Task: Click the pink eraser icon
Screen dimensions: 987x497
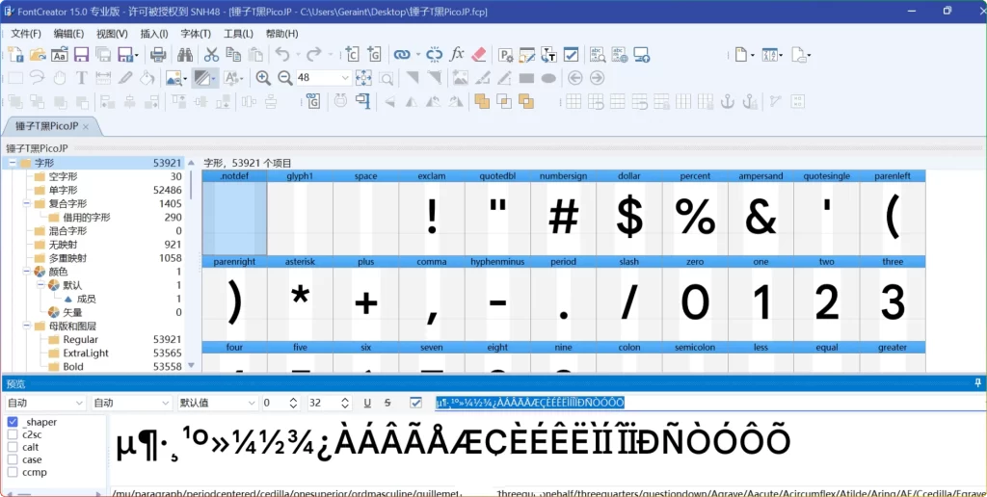Action: pyautogui.click(x=480, y=55)
